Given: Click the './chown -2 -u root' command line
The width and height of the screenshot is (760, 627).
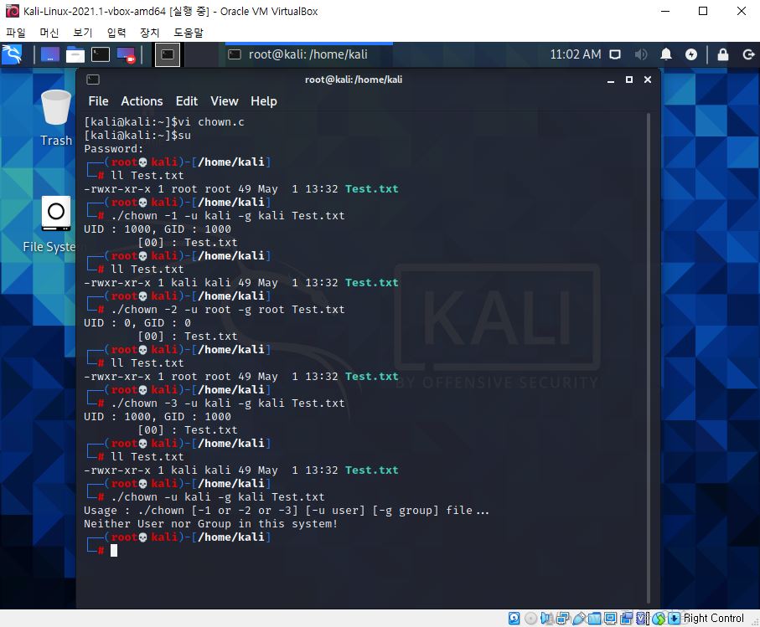Looking at the screenshot, I should (227, 310).
